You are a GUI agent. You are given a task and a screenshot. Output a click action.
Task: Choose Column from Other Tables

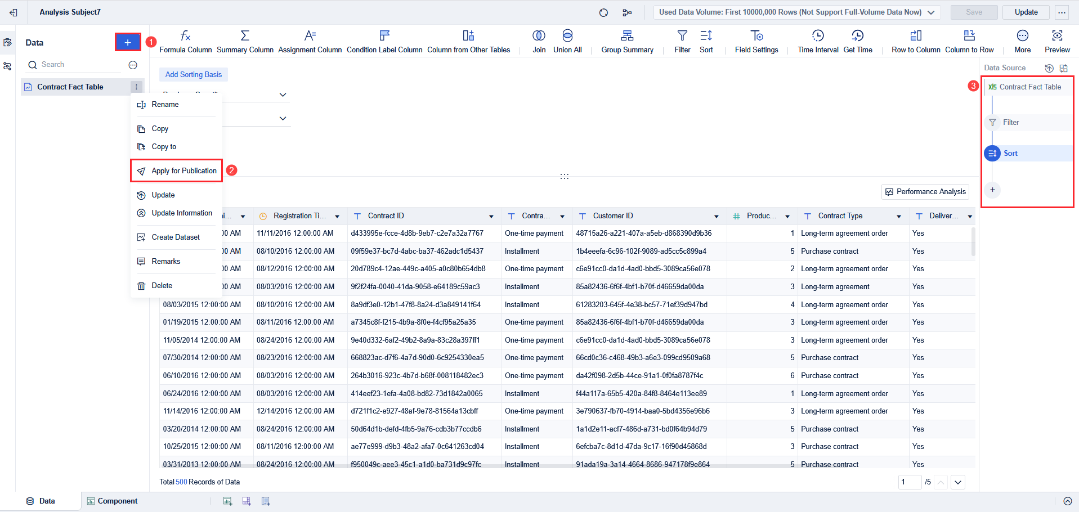[x=468, y=42]
